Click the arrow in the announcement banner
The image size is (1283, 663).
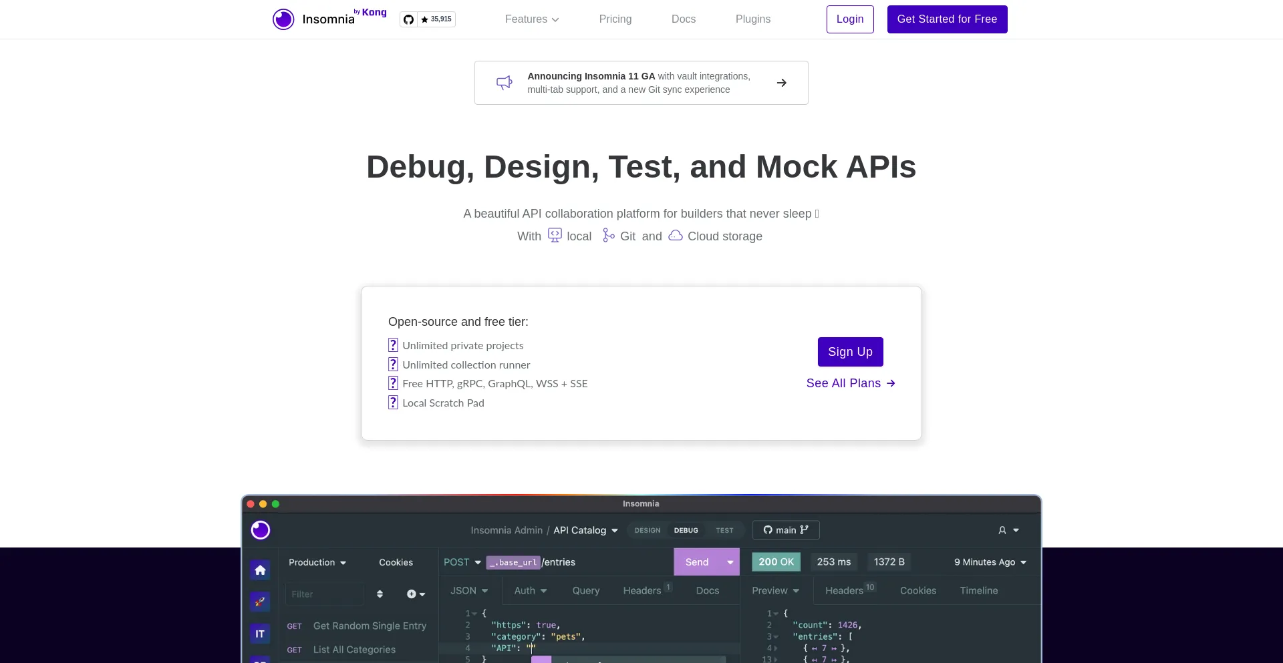781,83
